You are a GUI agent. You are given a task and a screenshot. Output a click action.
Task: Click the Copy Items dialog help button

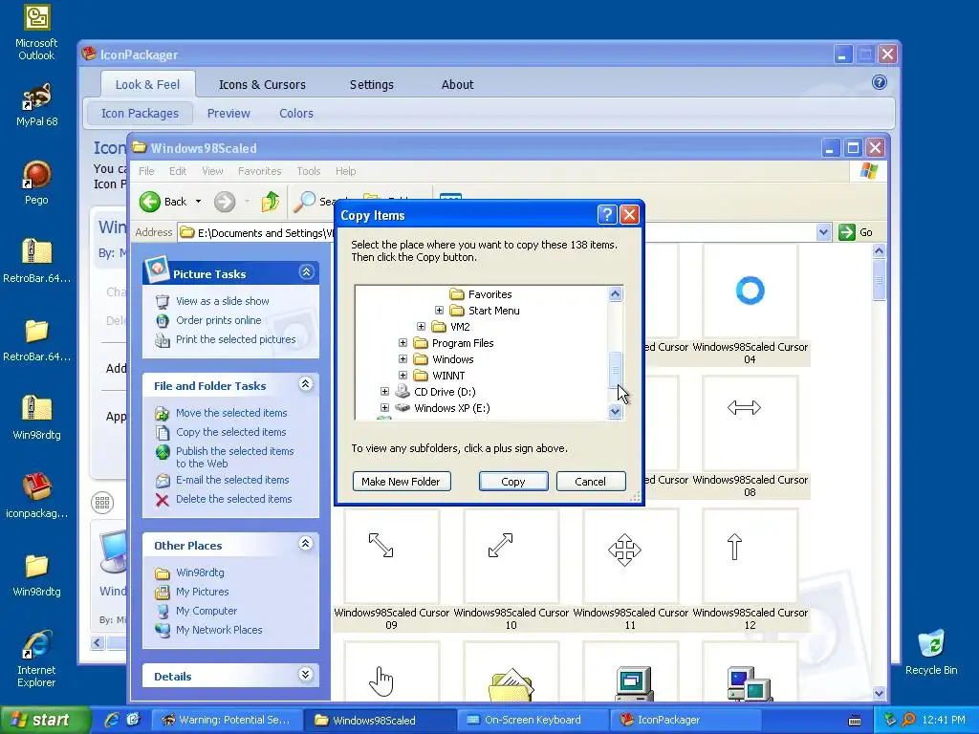[607, 215]
